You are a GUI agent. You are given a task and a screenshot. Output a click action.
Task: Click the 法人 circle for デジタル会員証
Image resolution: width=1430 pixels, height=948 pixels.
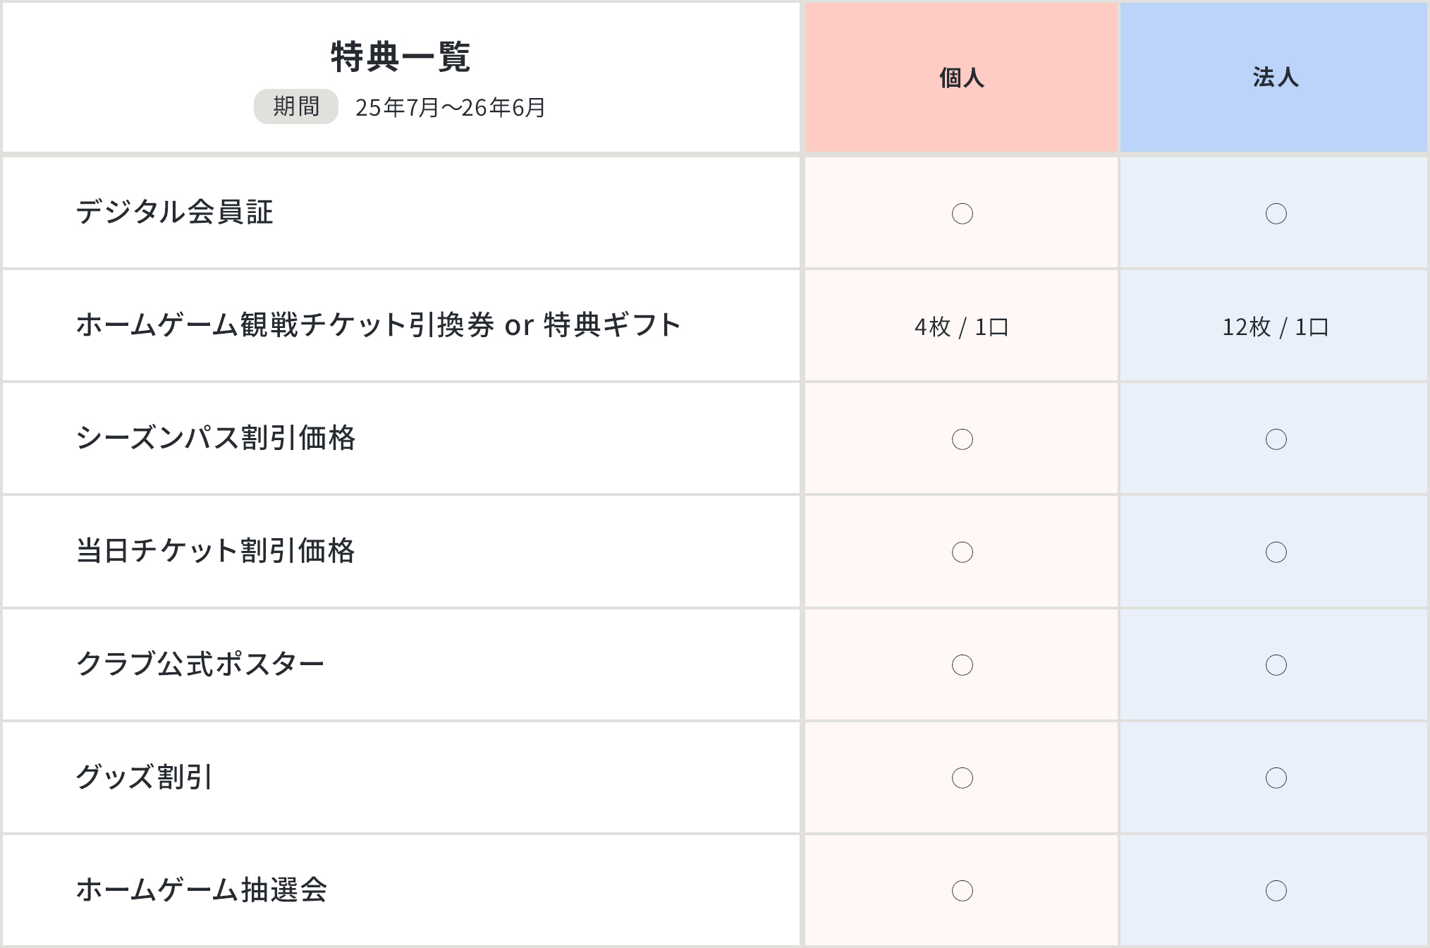1276,214
